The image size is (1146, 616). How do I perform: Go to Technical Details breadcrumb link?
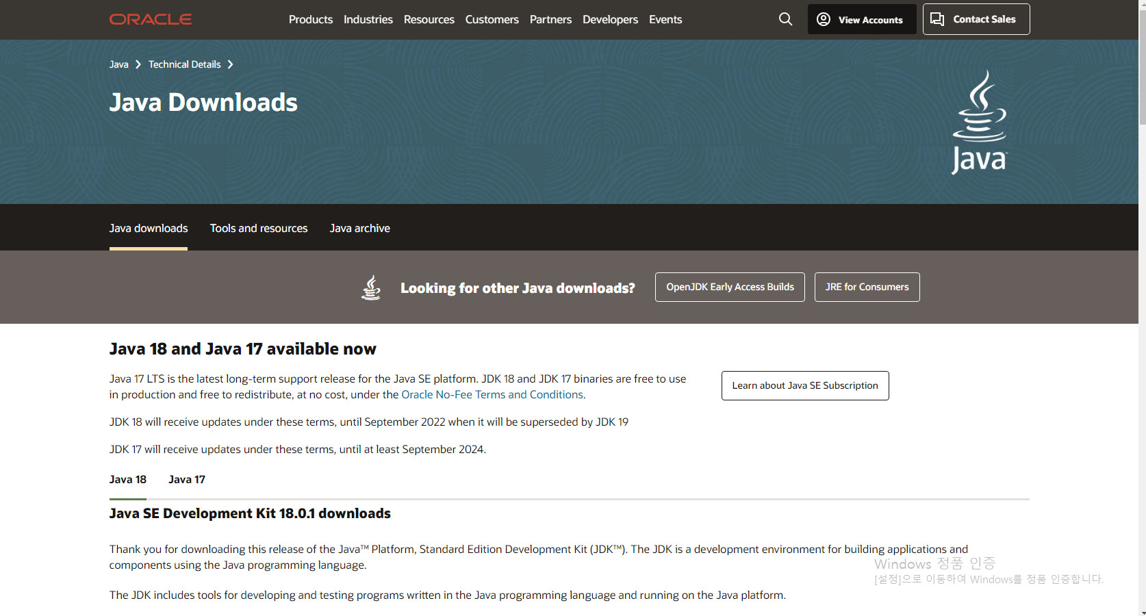185,64
